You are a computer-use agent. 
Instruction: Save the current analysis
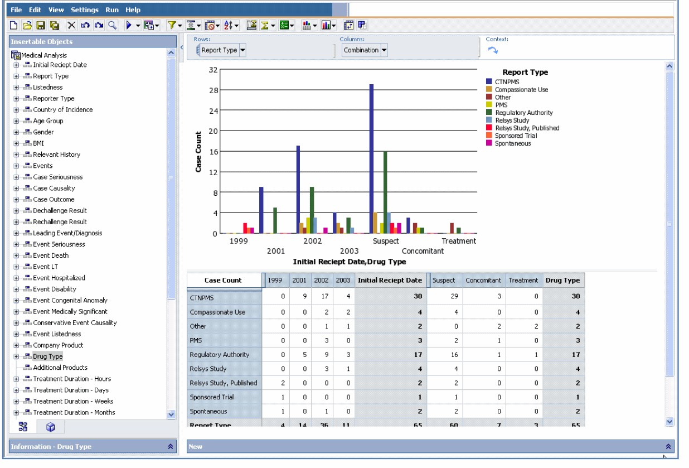(40, 25)
